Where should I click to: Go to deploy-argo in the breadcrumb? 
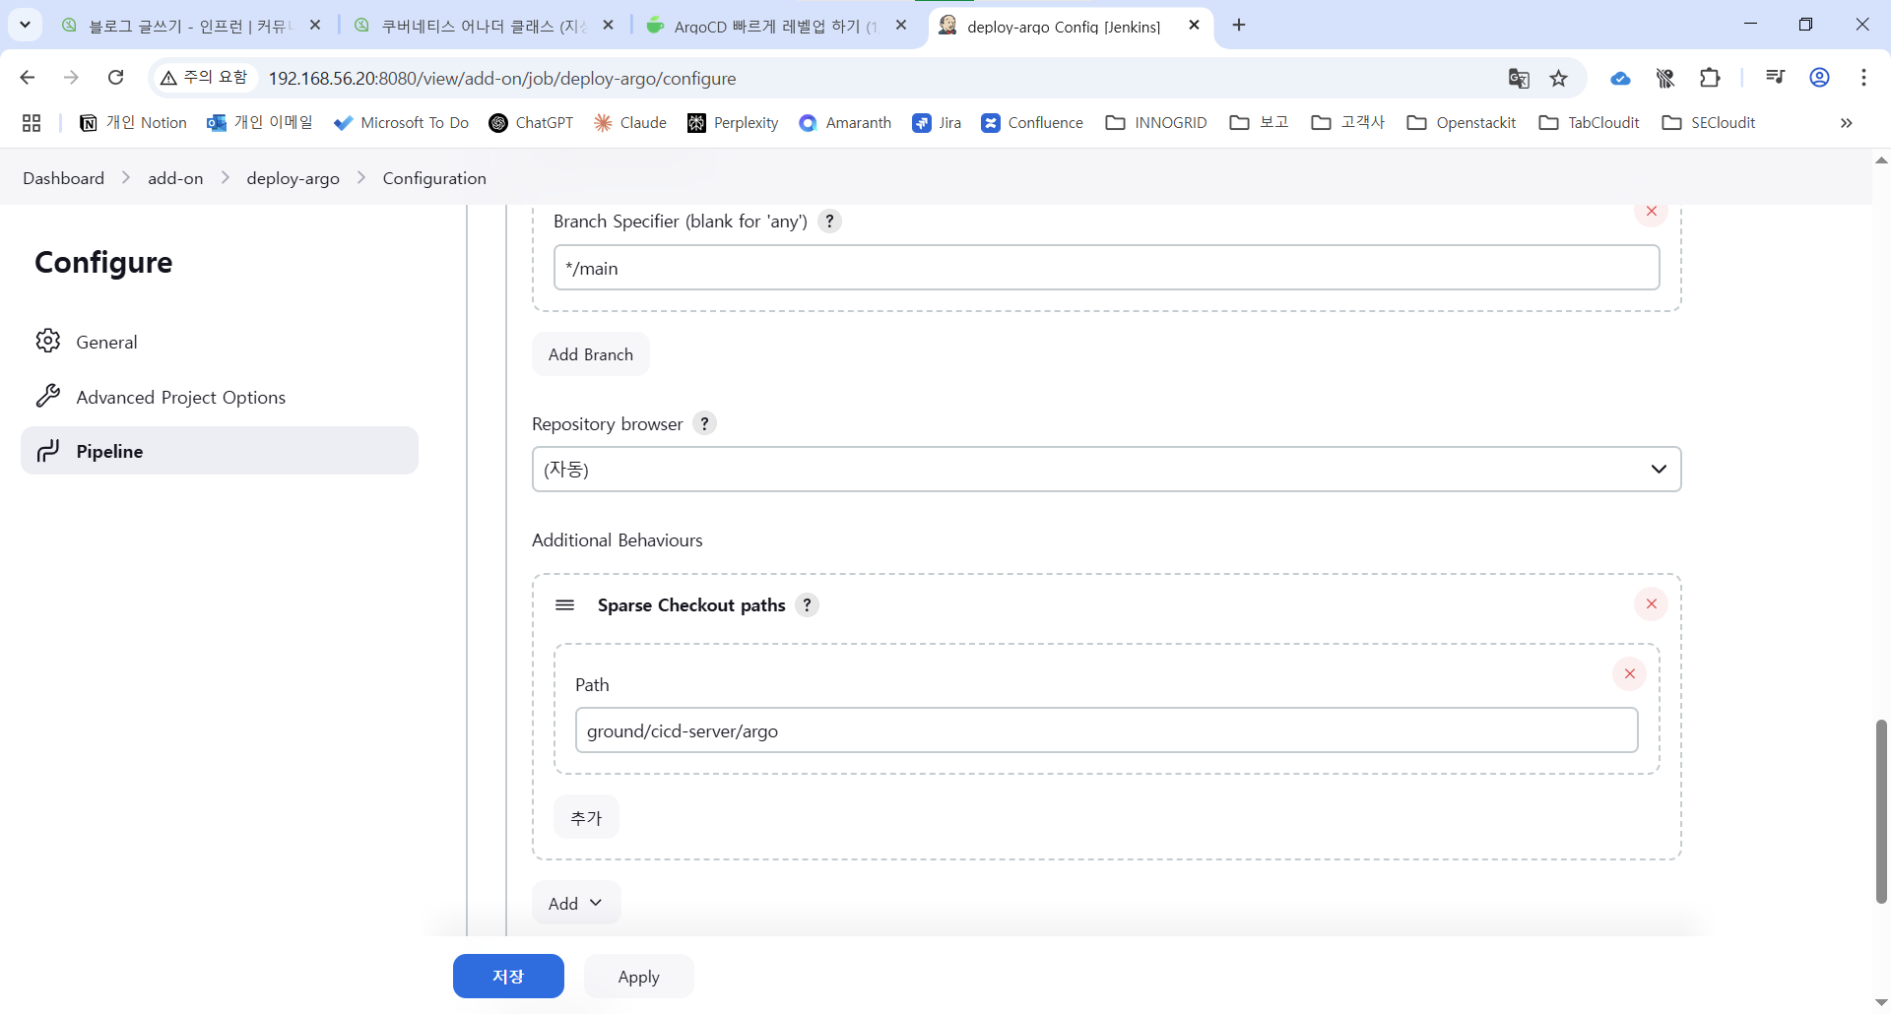(x=293, y=178)
